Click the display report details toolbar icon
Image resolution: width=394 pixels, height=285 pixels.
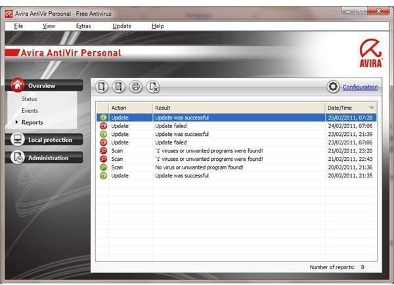pos(119,87)
